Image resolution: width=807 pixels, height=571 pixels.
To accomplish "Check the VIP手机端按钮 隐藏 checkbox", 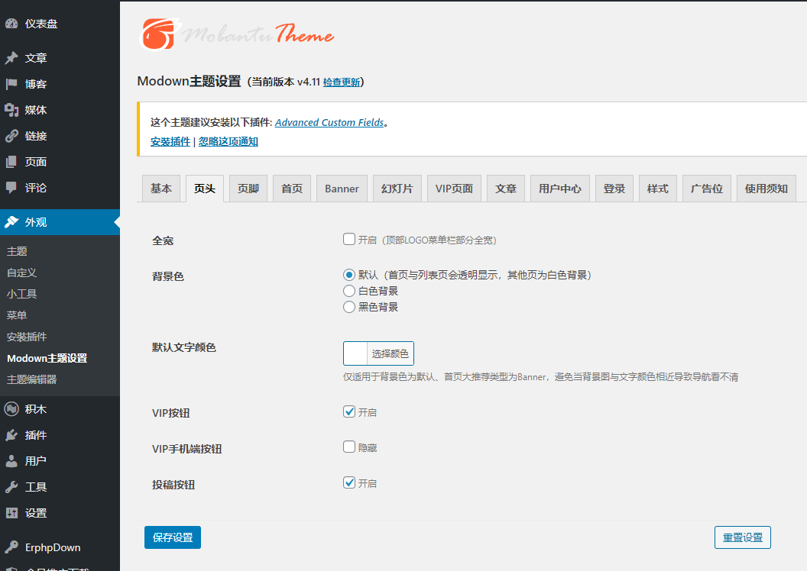I will (349, 447).
